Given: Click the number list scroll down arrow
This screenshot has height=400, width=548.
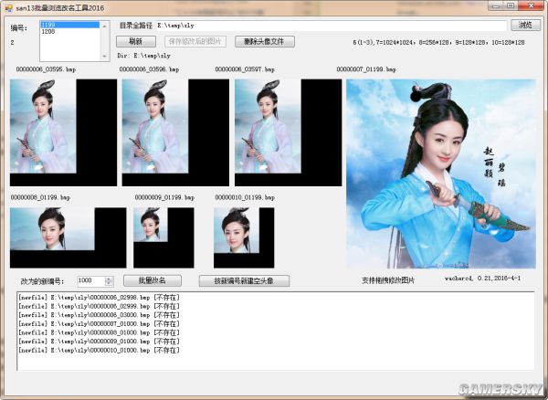Looking at the screenshot, I should point(104,56).
